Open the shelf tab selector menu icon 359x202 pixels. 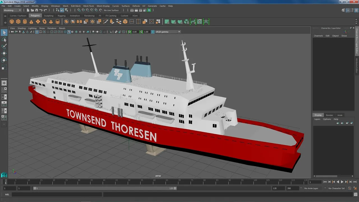pyautogui.click(x=5, y=16)
